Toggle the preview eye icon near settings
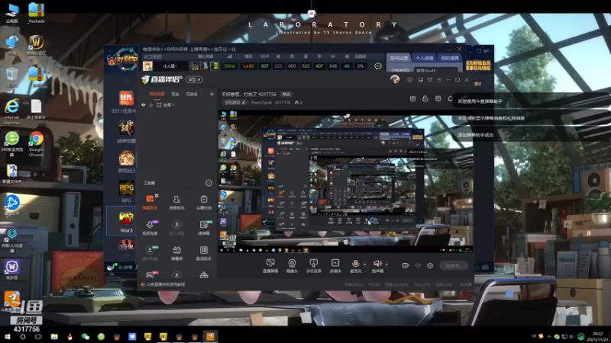 (418, 265)
